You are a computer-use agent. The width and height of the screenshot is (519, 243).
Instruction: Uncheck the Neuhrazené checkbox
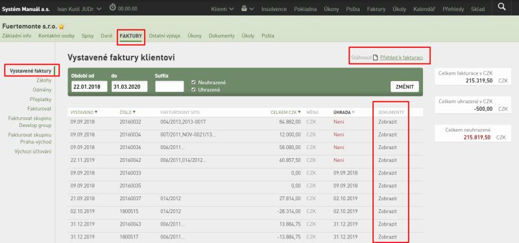click(x=193, y=82)
